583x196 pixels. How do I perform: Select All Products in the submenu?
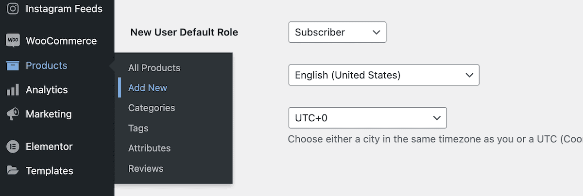tap(154, 68)
